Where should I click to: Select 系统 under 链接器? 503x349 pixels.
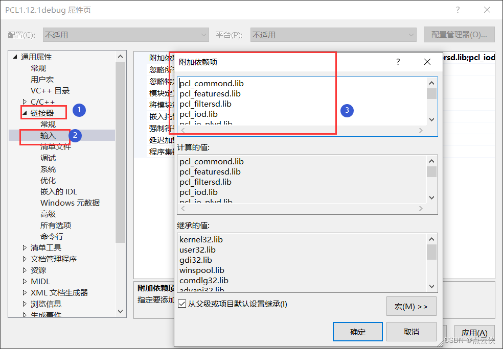point(48,169)
